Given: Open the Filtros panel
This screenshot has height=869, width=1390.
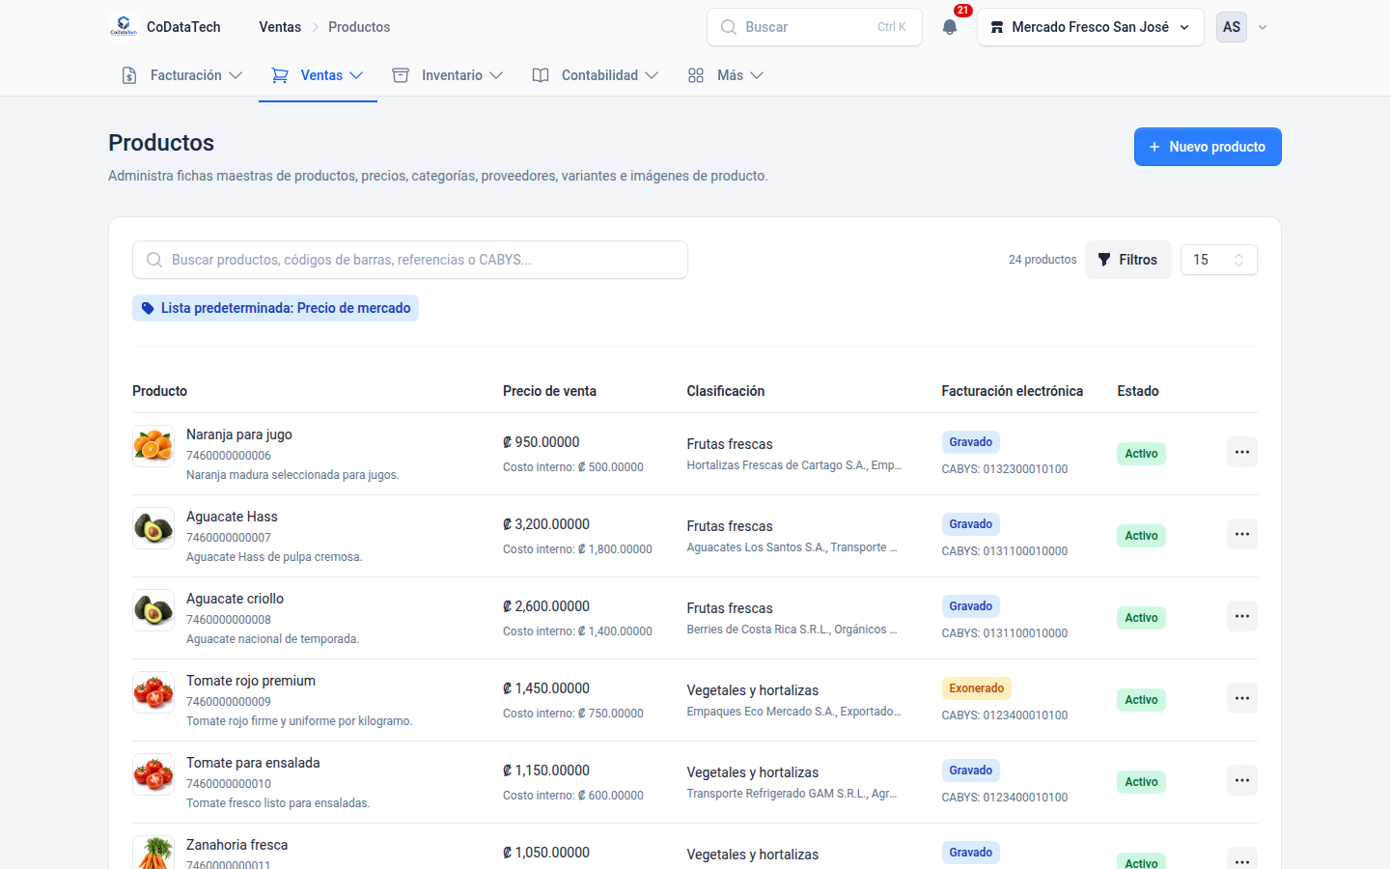Looking at the screenshot, I should point(1128,260).
